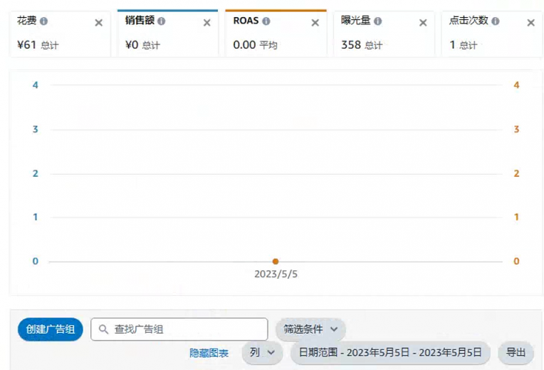Click the 隐藏图表 link
544x370 pixels.
tap(209, 353)
